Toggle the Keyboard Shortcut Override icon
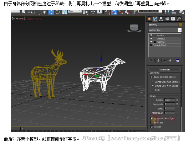194x145 pixels. pyautogui.click(x=99, y=12)
